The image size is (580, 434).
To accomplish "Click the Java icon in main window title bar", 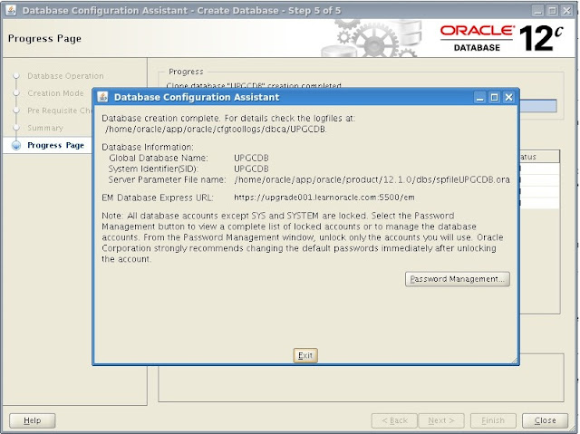I will [x=11, y=10].
